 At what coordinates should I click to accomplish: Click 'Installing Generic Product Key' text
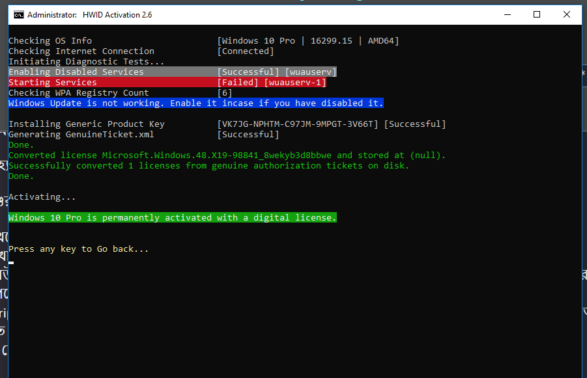pyautogui.click(x=87, y=124)
